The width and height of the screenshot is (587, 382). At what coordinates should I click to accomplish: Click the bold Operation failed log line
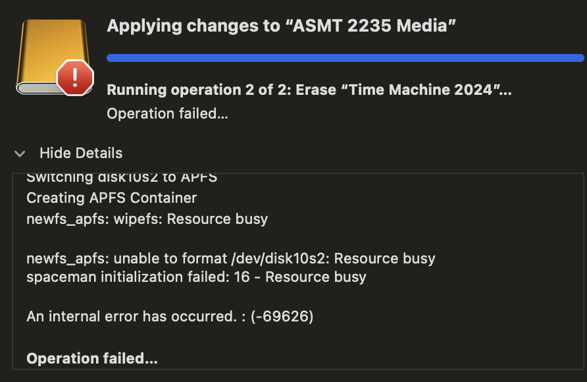pyautogui.click(x=92, y=359)
